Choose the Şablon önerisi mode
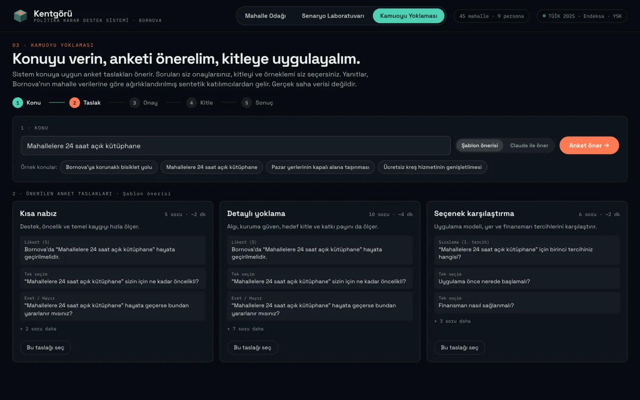Screen dimensions: 640x400 (480, 146)
